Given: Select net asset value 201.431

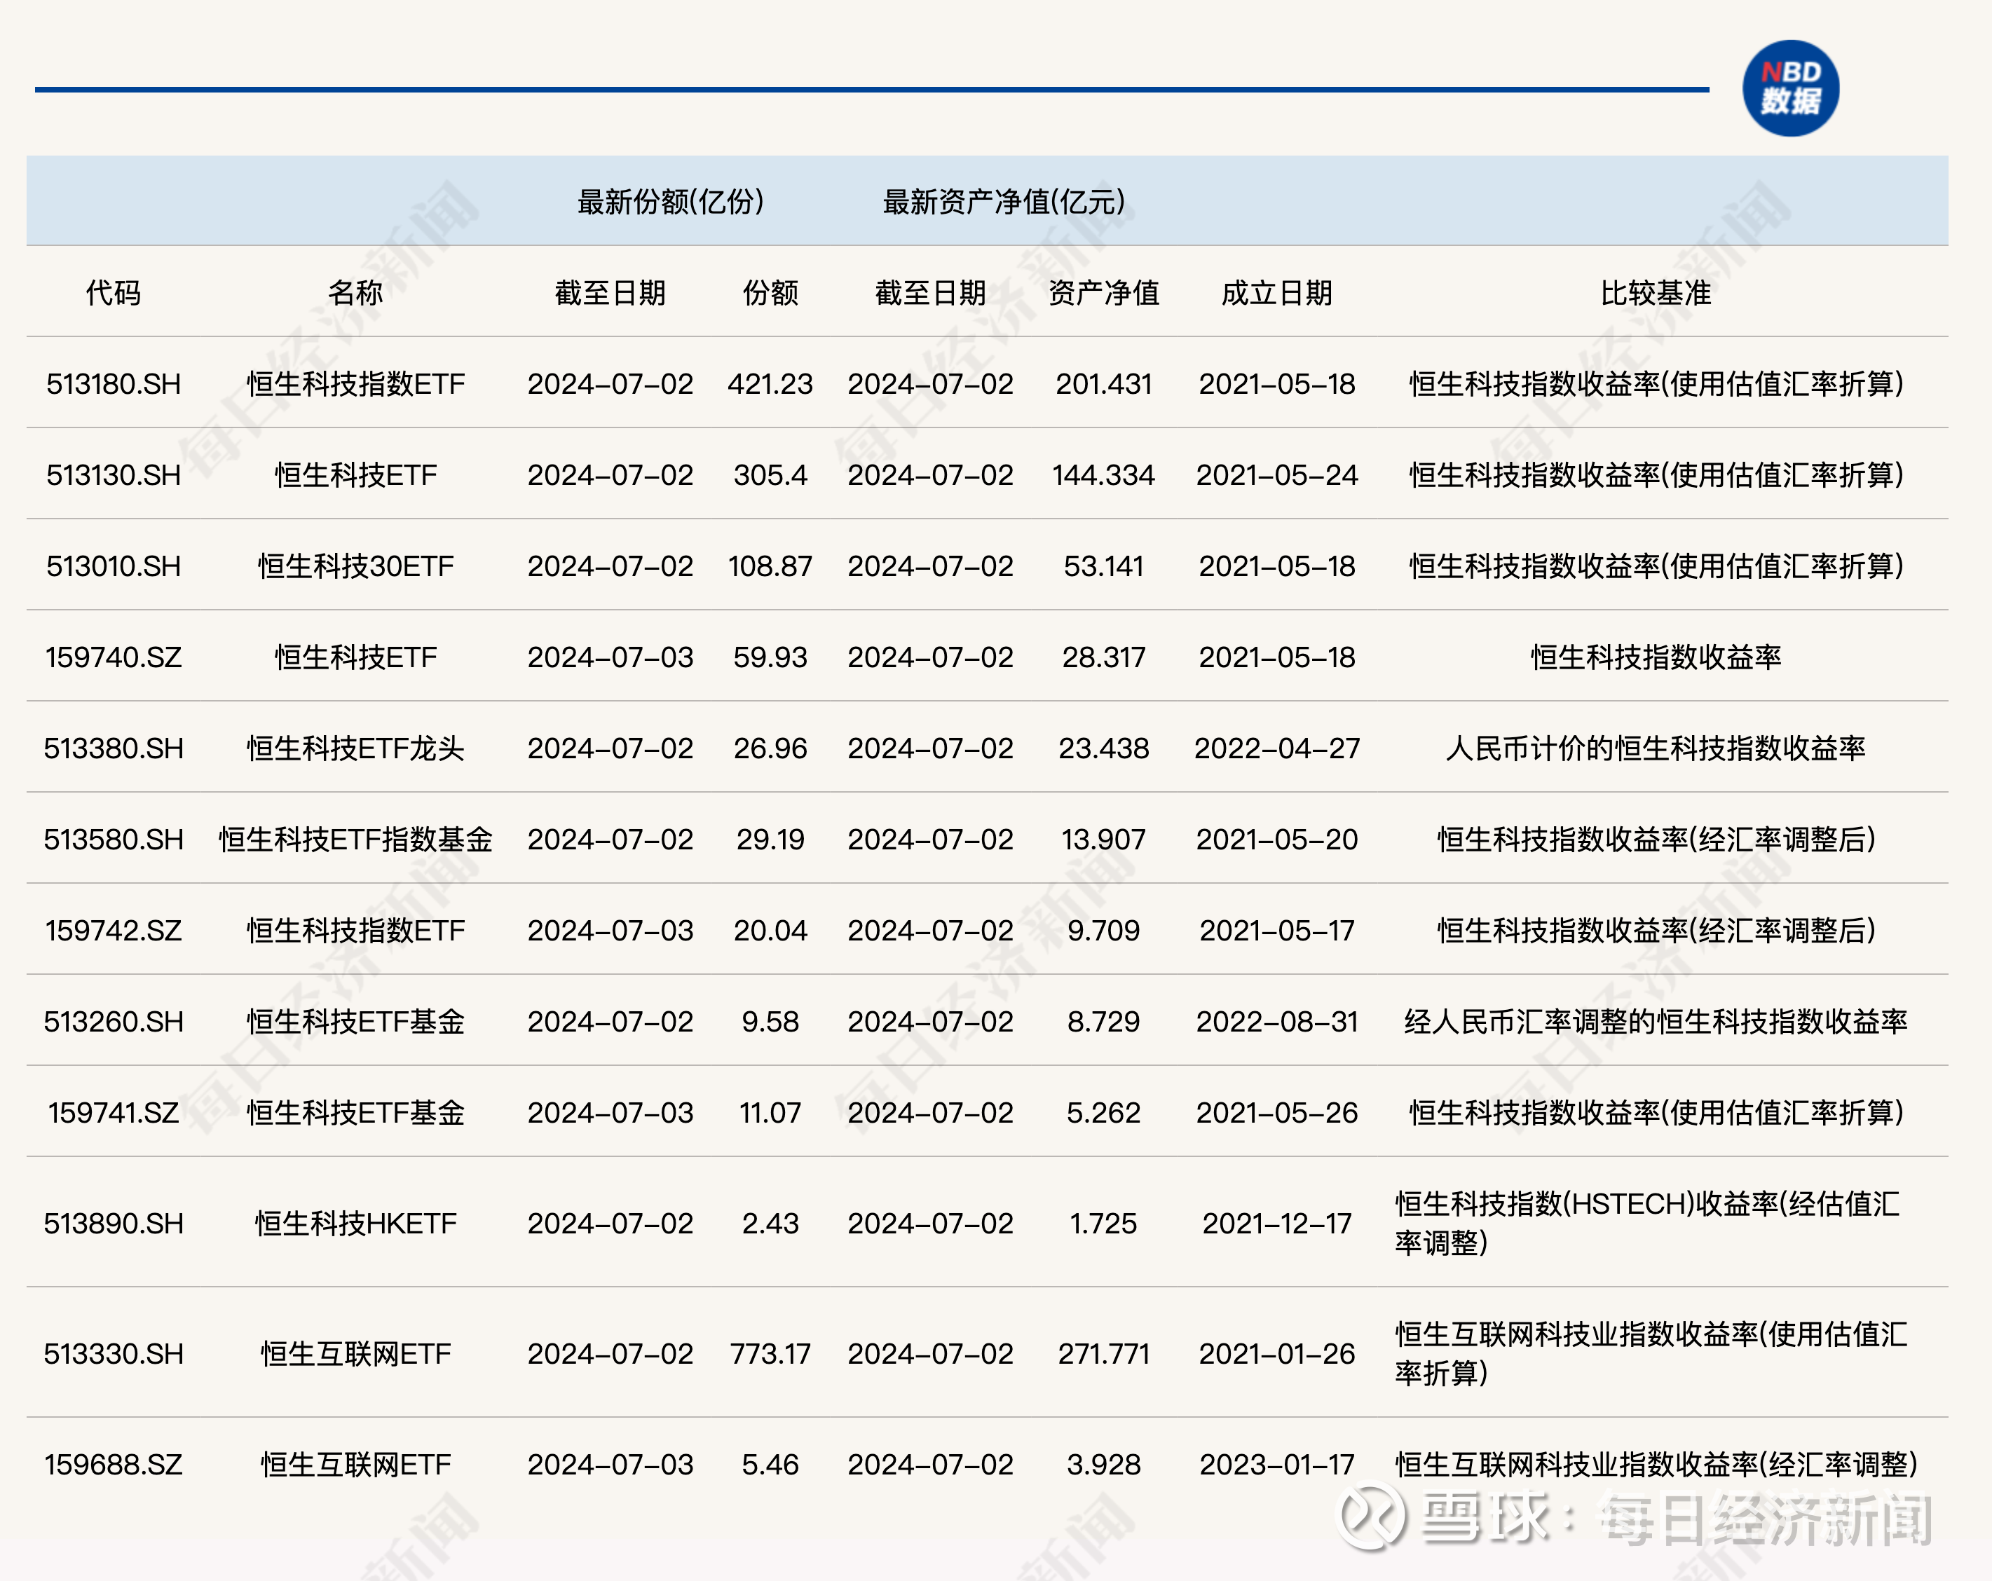Looking at the screenshot, I should [1104, 383].
